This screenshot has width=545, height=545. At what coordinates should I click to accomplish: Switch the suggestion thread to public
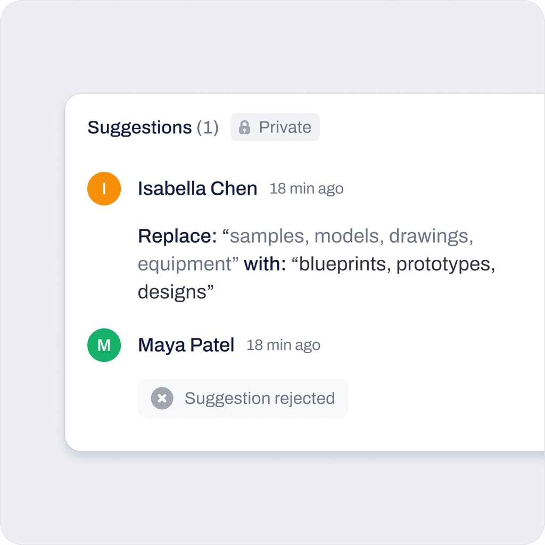(x=275, y=127)
